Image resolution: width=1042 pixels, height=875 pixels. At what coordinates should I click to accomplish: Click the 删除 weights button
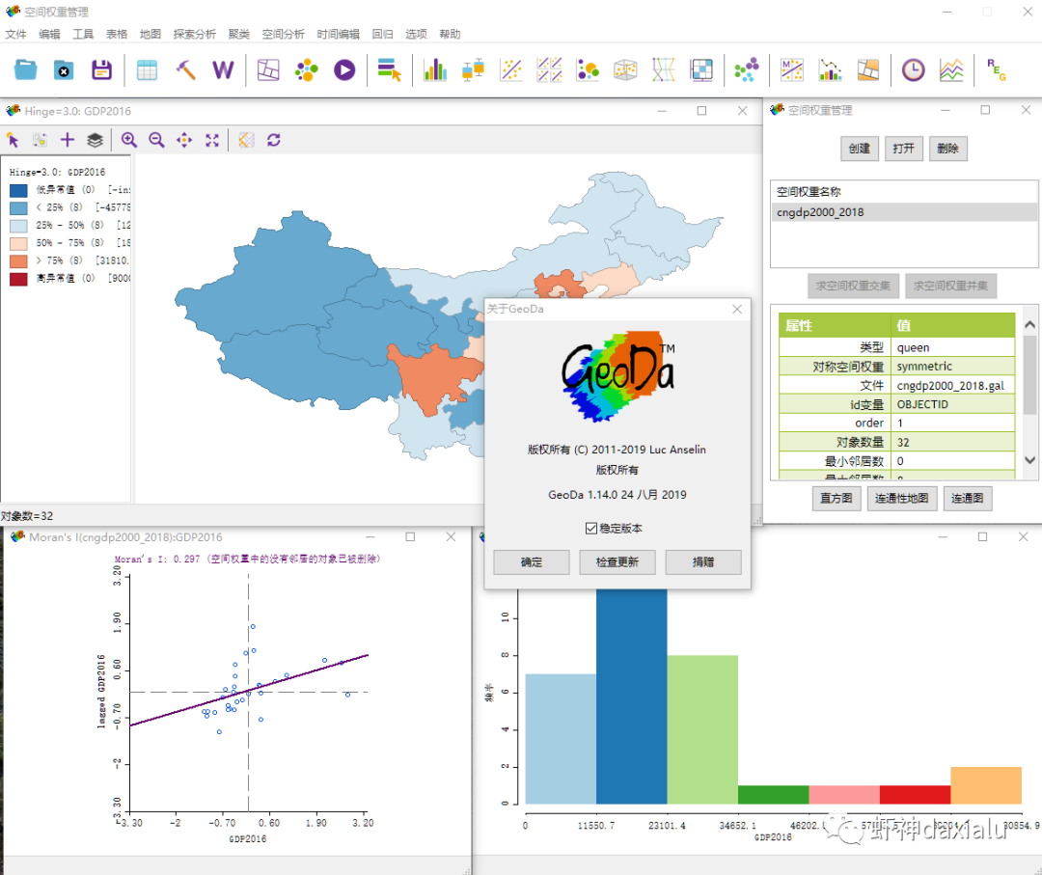coord(948,149)
